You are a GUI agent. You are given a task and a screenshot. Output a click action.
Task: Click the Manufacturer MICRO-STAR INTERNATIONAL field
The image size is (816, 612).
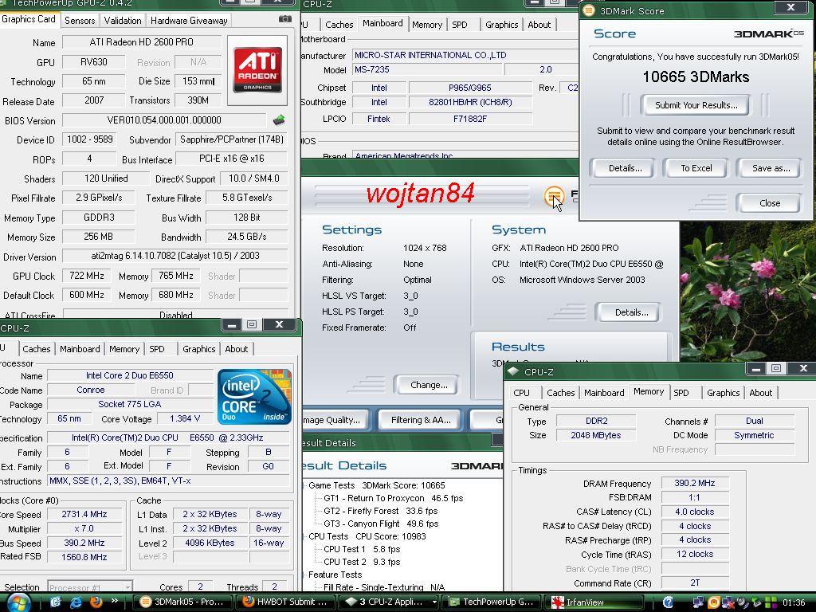point(465,55)
